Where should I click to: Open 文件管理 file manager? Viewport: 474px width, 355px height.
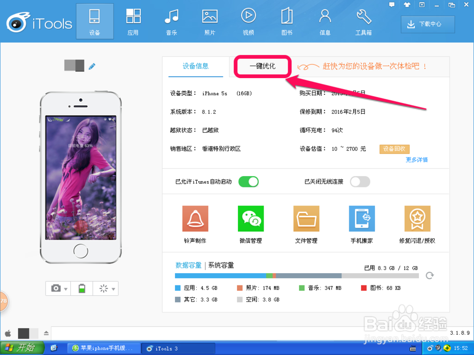[x=306, y=224]
